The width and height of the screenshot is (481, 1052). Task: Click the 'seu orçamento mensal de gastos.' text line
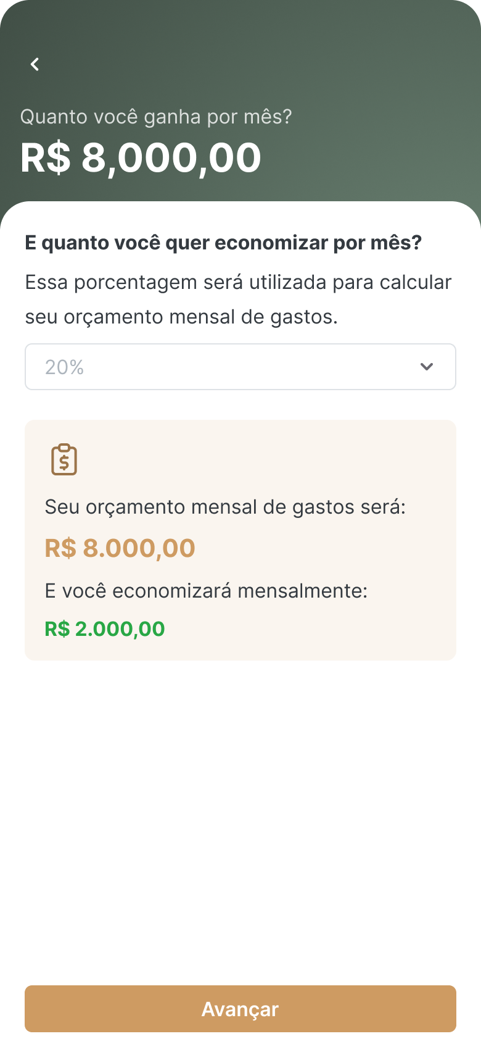(181, 317)
